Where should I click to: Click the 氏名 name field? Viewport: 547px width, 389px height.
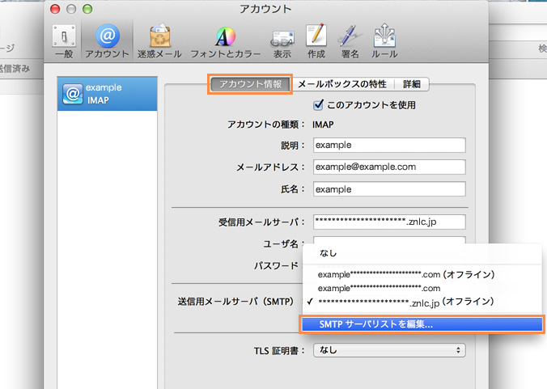[x=389, y=189]
